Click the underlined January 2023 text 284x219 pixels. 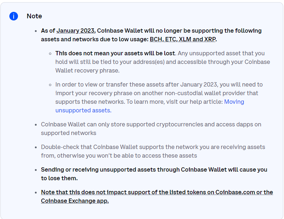click(x=75, y=31)
